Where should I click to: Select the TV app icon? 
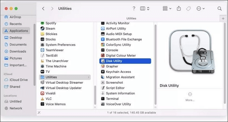click(x=42, y=72)
